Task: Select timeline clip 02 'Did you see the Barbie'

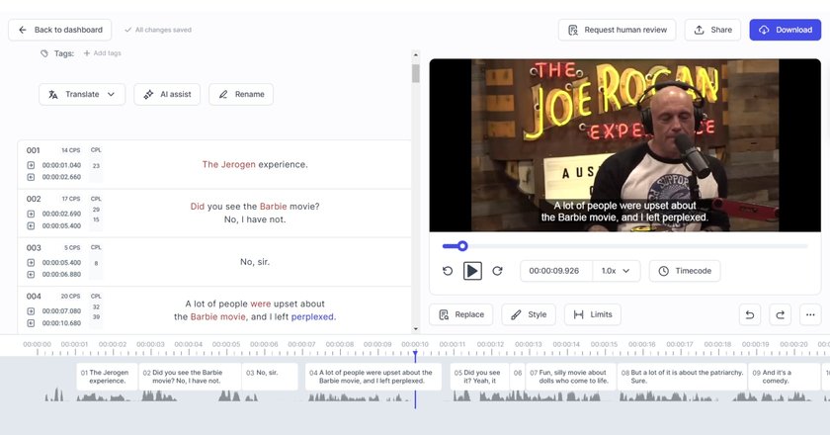Action: click(x=190, y=377)
